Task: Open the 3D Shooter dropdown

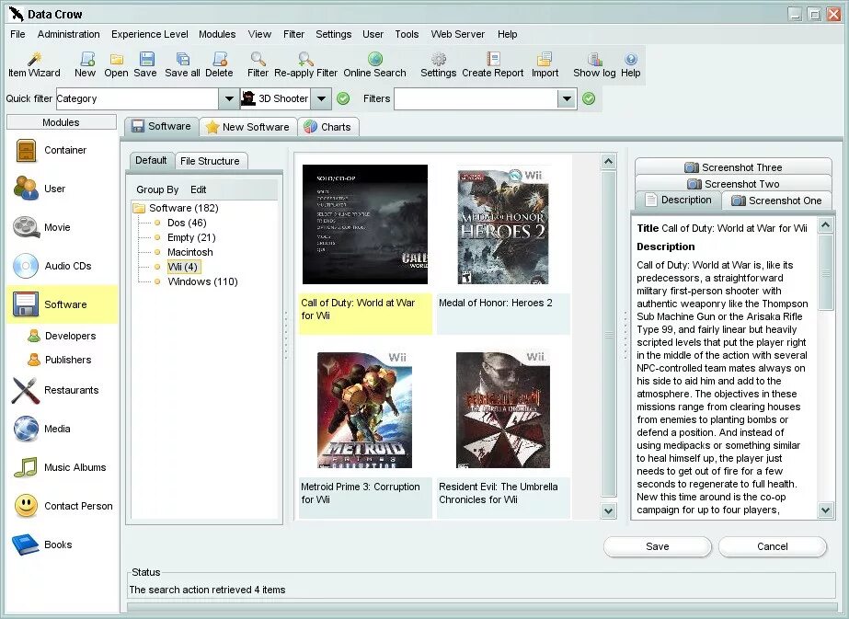Action: (321, 97)
